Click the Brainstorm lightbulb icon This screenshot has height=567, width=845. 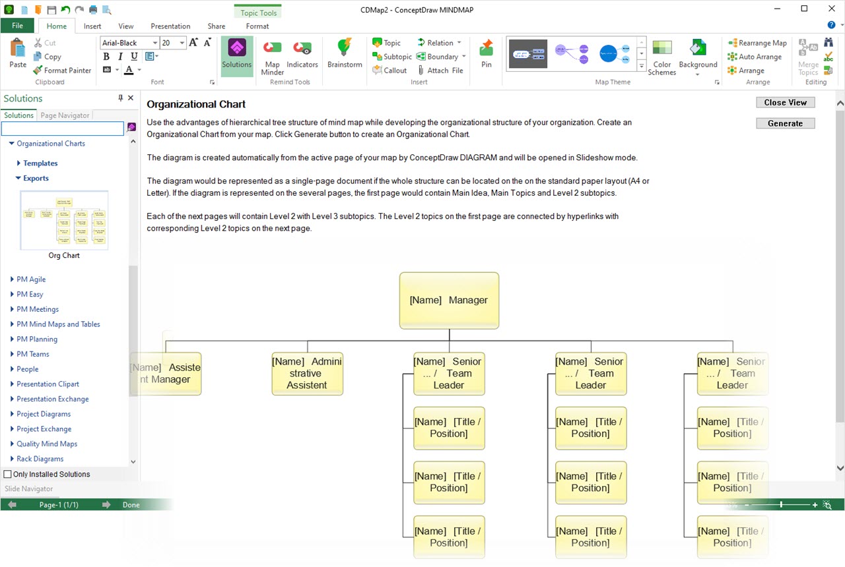345,49
